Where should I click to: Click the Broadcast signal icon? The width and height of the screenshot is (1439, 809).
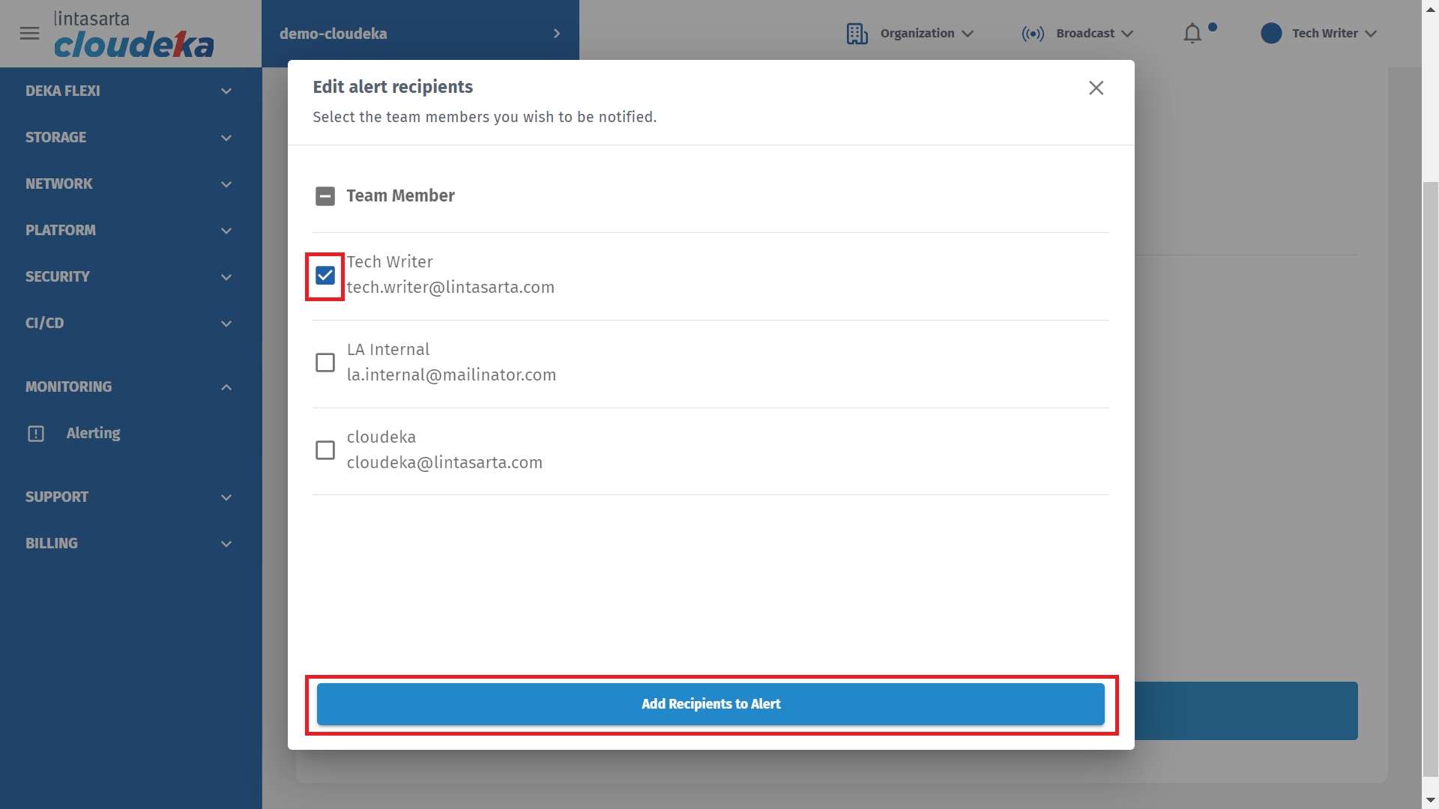(x=1032, y=34)
